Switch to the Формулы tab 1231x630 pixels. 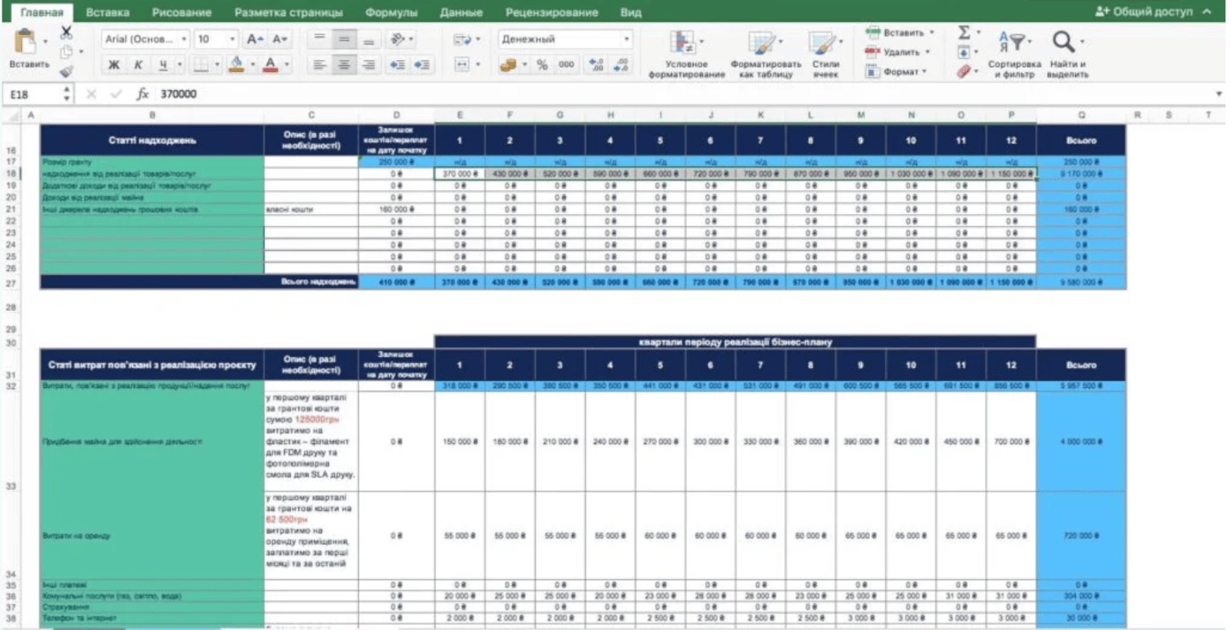tap(391, 12)
